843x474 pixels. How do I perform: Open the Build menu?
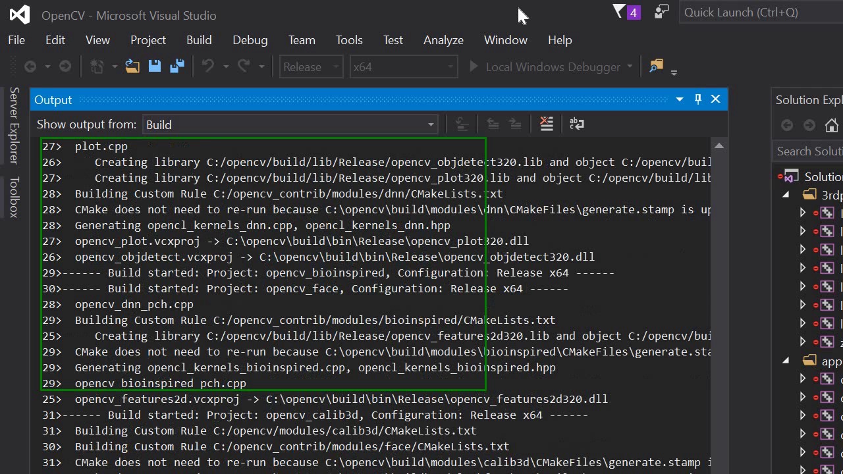199,40
